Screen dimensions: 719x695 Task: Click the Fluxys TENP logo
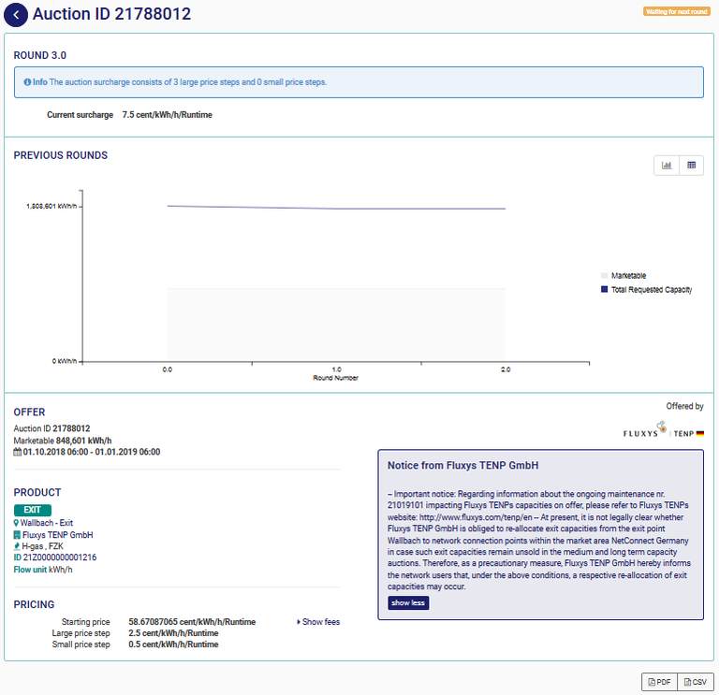661,430
